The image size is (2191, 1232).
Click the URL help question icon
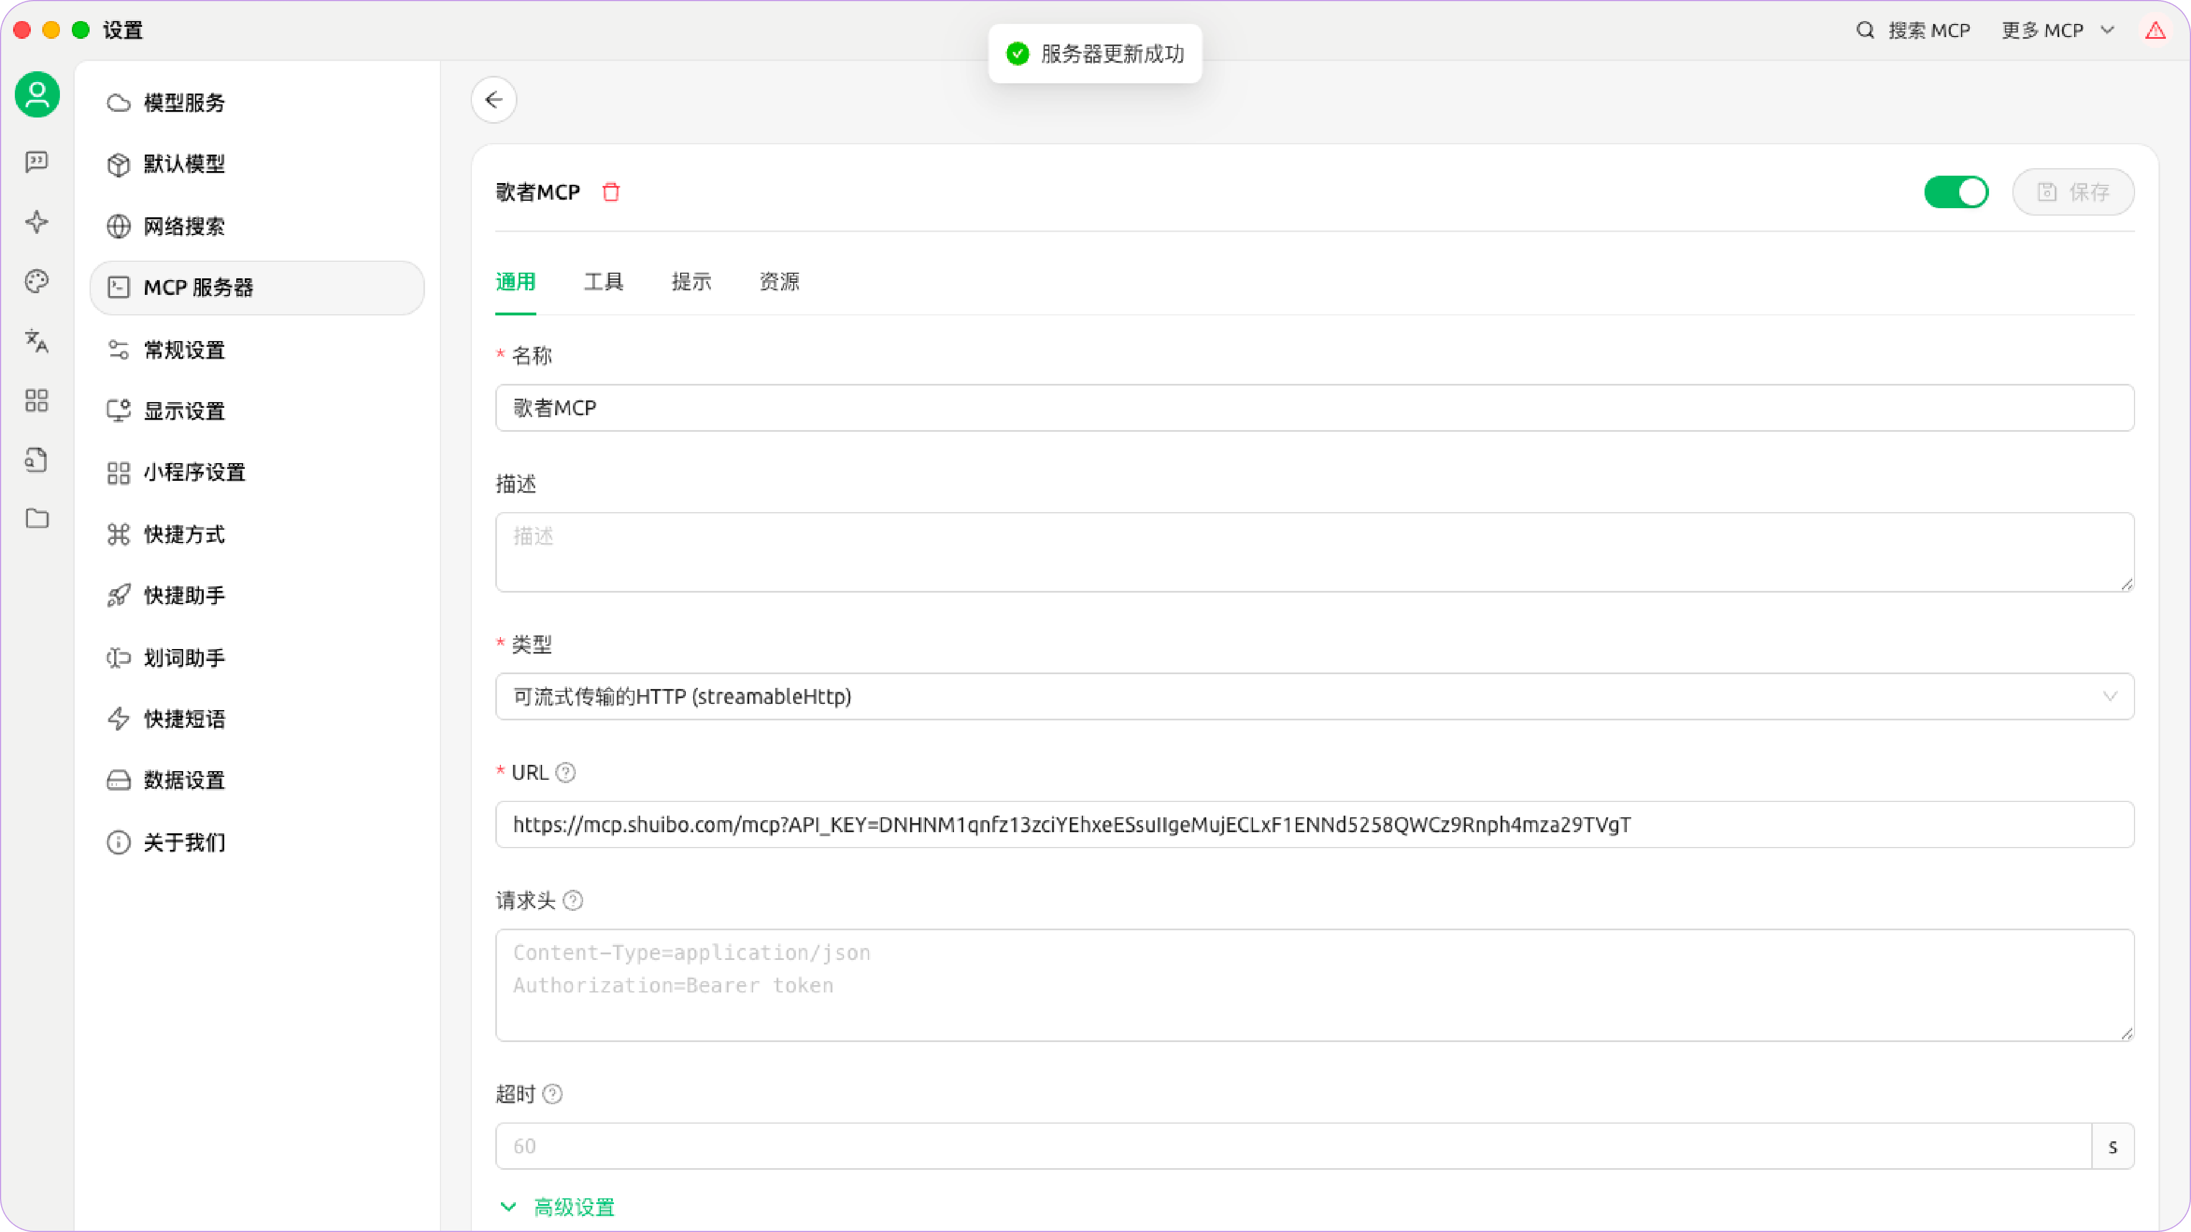click(565, 772)
